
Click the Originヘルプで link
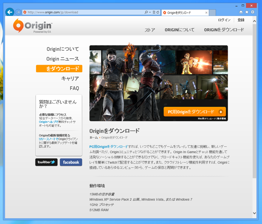tap(49, 122)
